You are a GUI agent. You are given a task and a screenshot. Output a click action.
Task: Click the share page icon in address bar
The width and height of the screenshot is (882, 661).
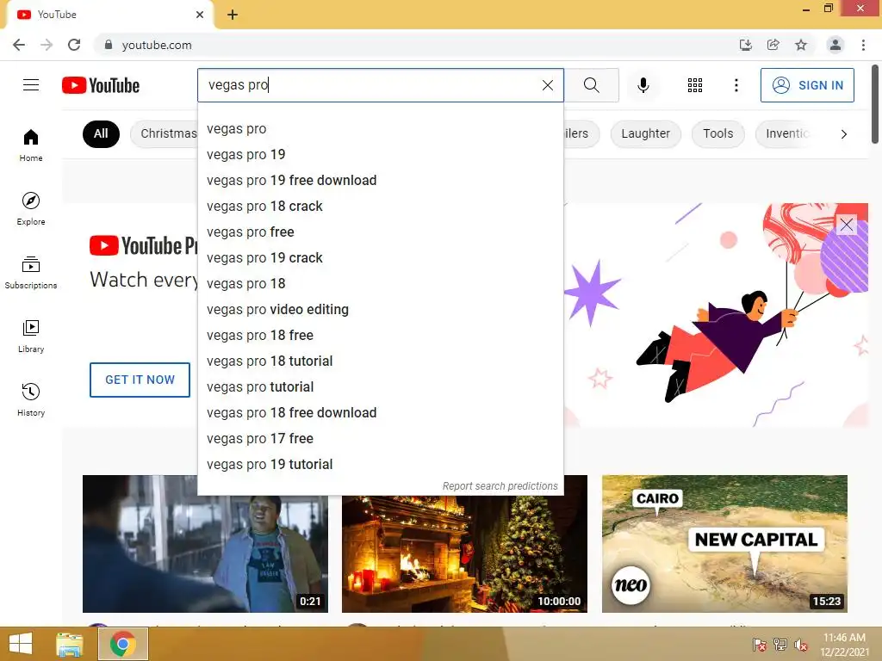coord(773,45)
